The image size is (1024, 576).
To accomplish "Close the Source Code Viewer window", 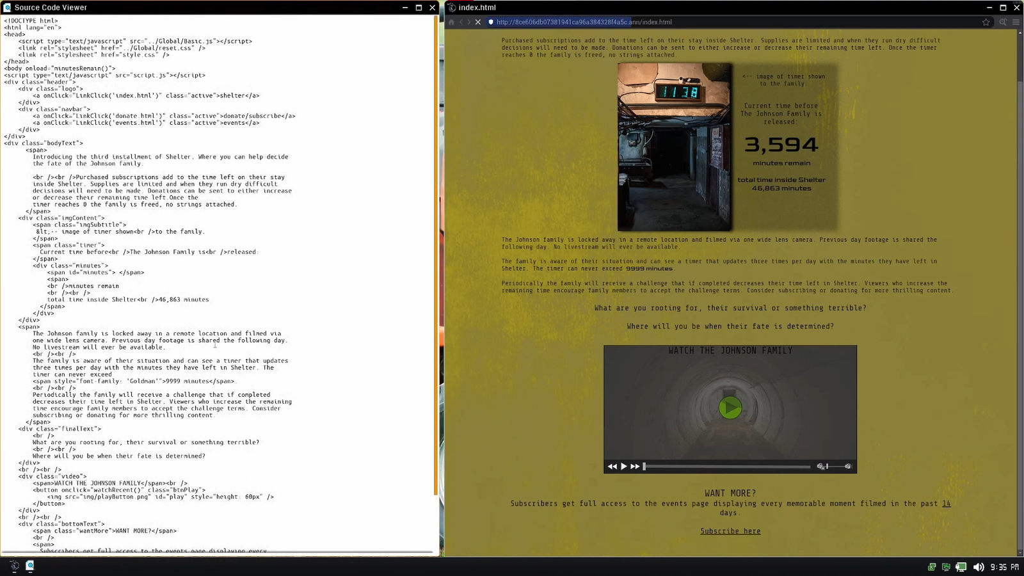I will [x=433, y=8].
